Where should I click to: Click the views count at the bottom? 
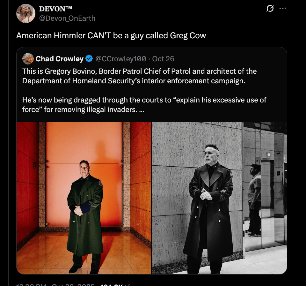(121, 285)
